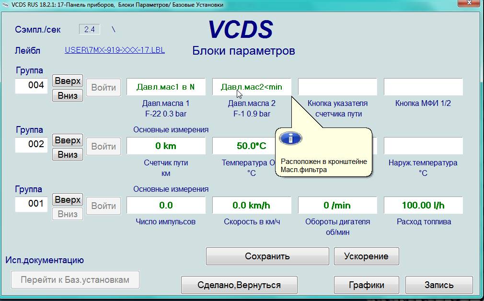Decrease group 002 with Вниз button

pos(68,154)
